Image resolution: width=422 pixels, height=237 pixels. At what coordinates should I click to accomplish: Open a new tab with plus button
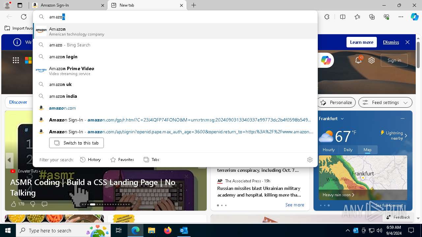pyautogui.click(x=194, y=5)
